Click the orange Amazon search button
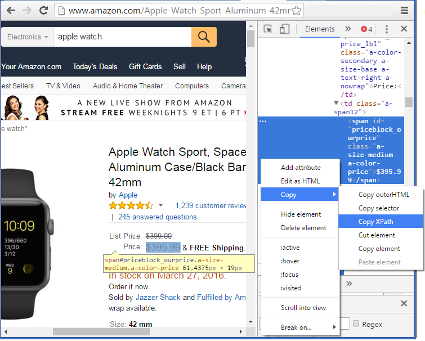 (204, 37)
